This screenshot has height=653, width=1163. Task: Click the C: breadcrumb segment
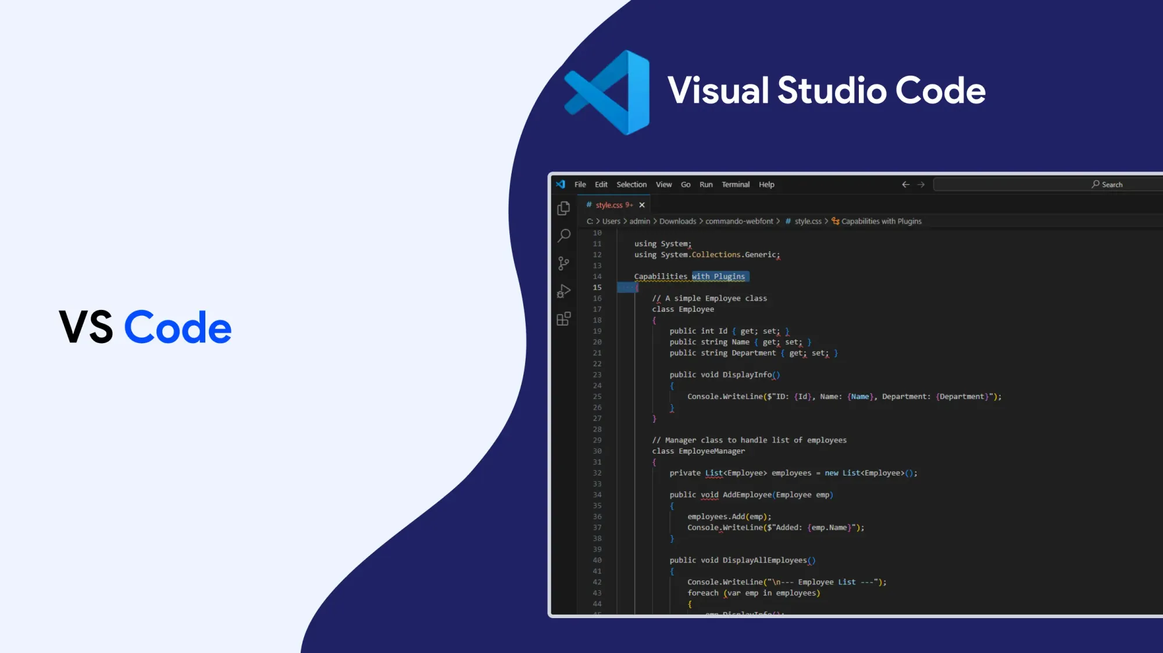pos(590,221)
